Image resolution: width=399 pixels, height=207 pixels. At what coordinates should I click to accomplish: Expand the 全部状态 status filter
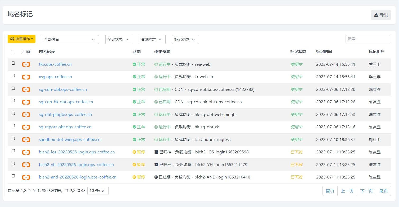point(119,39)
